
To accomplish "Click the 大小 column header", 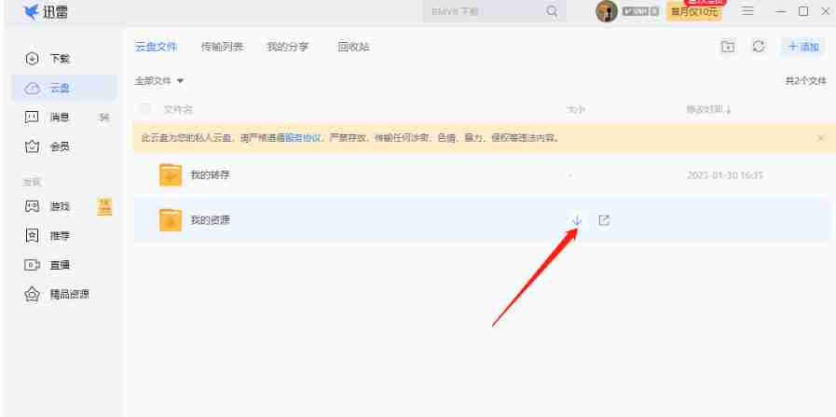I will click(x=576, y=109).
